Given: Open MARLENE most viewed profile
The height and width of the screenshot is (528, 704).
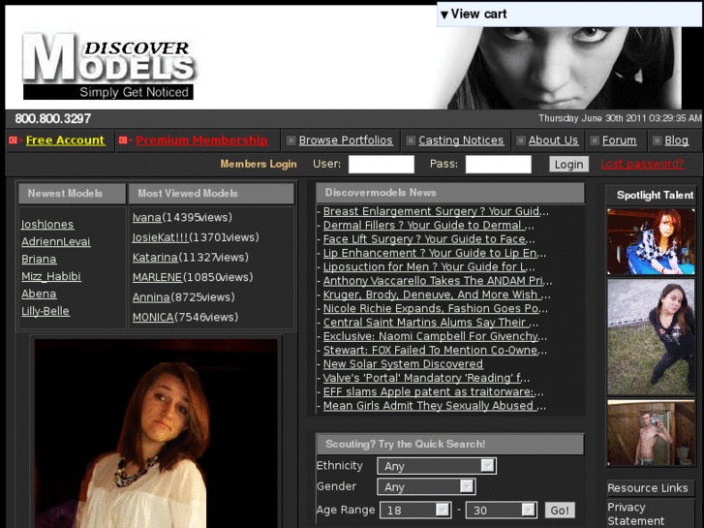Looking at the screenshot, I should [x=157, y=277].
